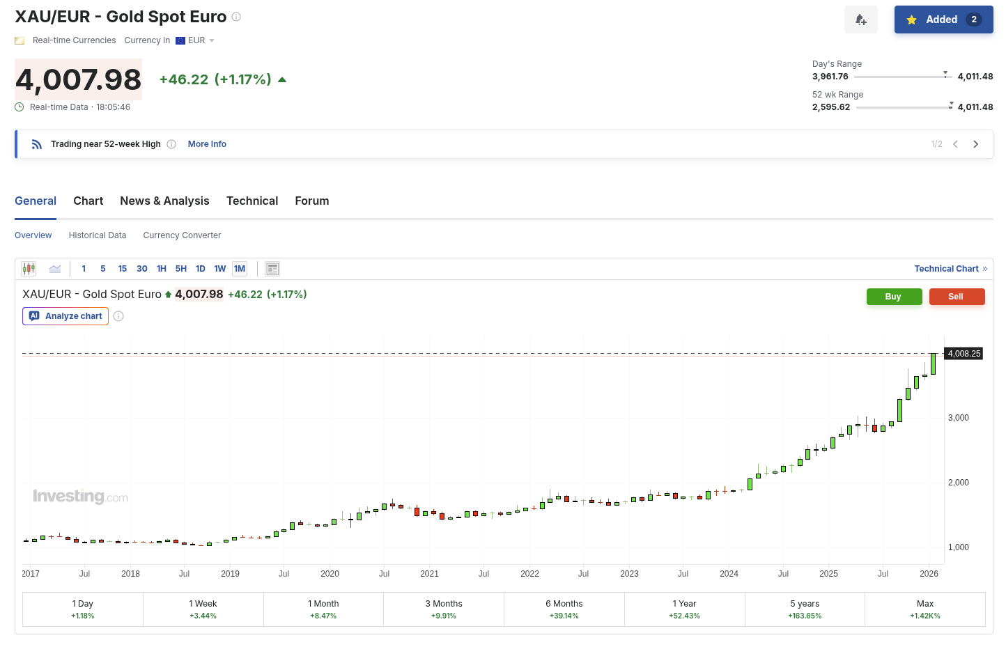The image size is (1006, 647).
Task: Click the 4,008.25 price label on chart axis
Action: pyautogui.click(x=964, y=354)
